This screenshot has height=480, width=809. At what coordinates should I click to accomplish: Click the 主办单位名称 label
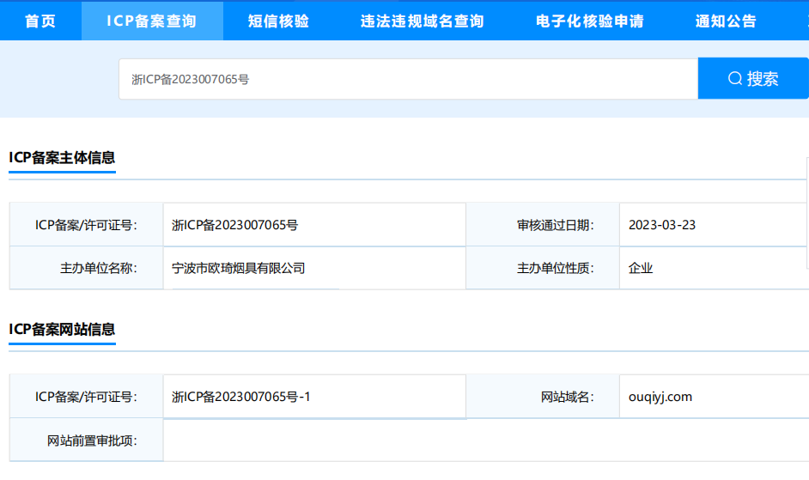click(x=99, y=268)
